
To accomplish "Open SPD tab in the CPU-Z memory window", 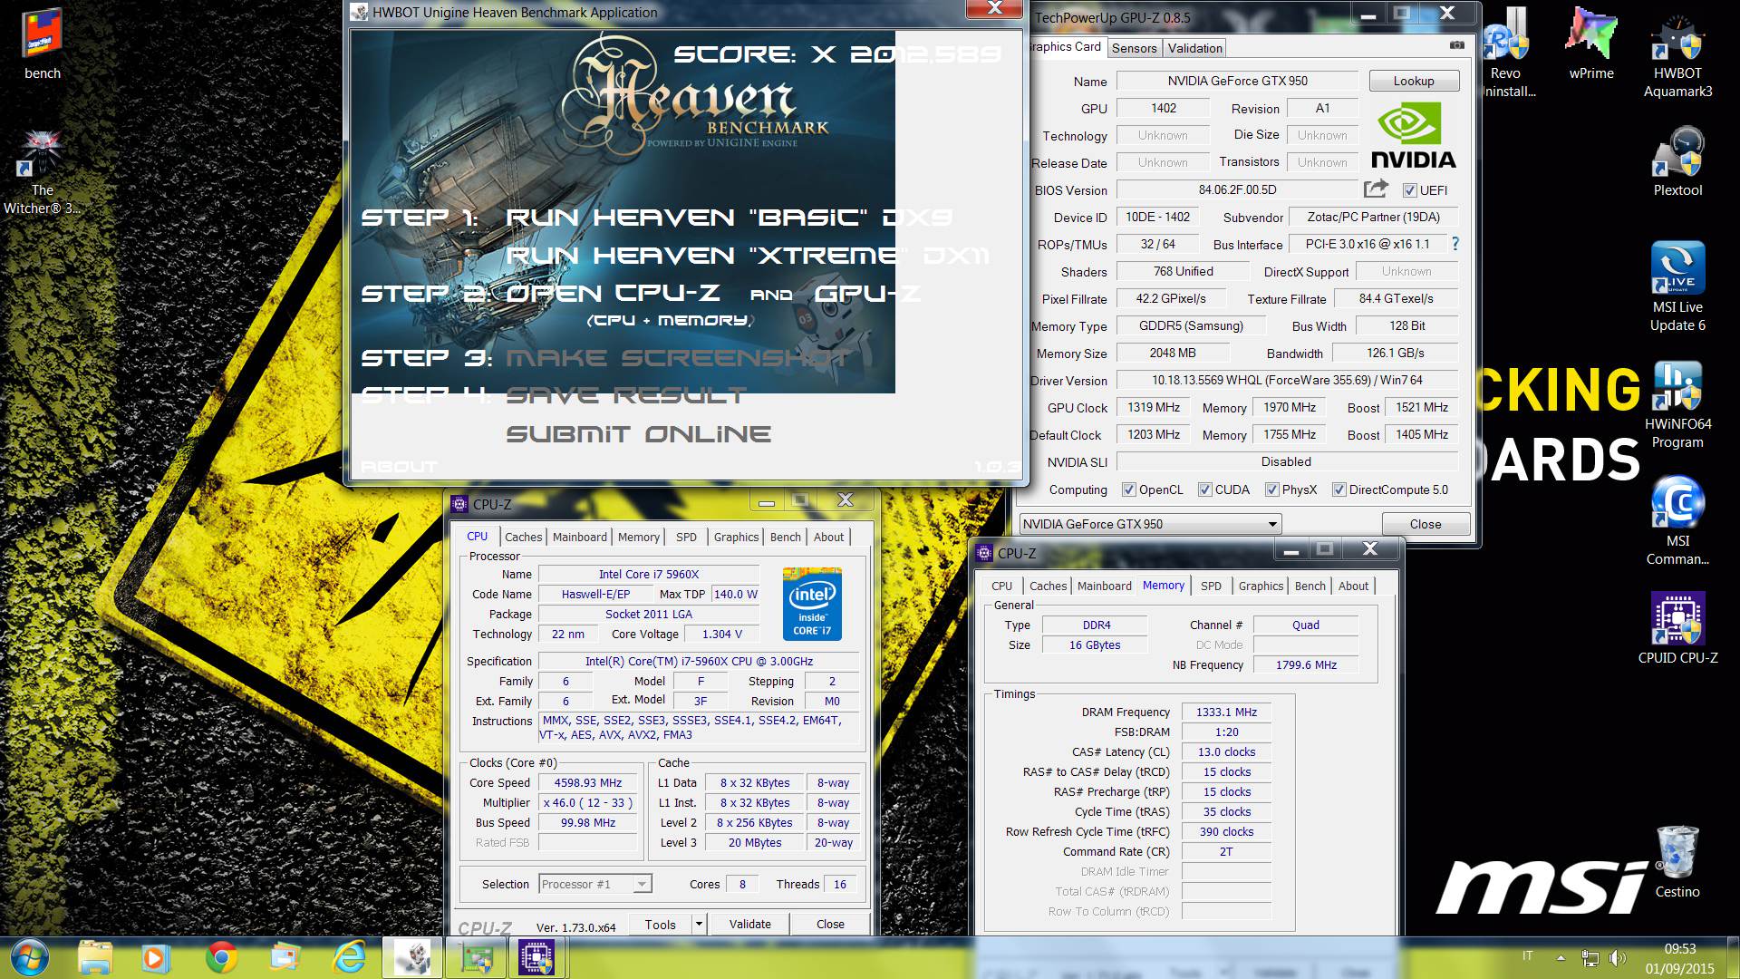I will click(x=1211, y=586).
